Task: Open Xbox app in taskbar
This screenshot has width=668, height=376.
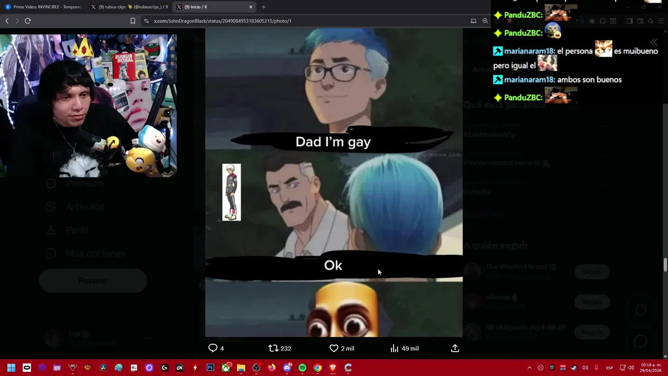Action: tap(225, 368)
